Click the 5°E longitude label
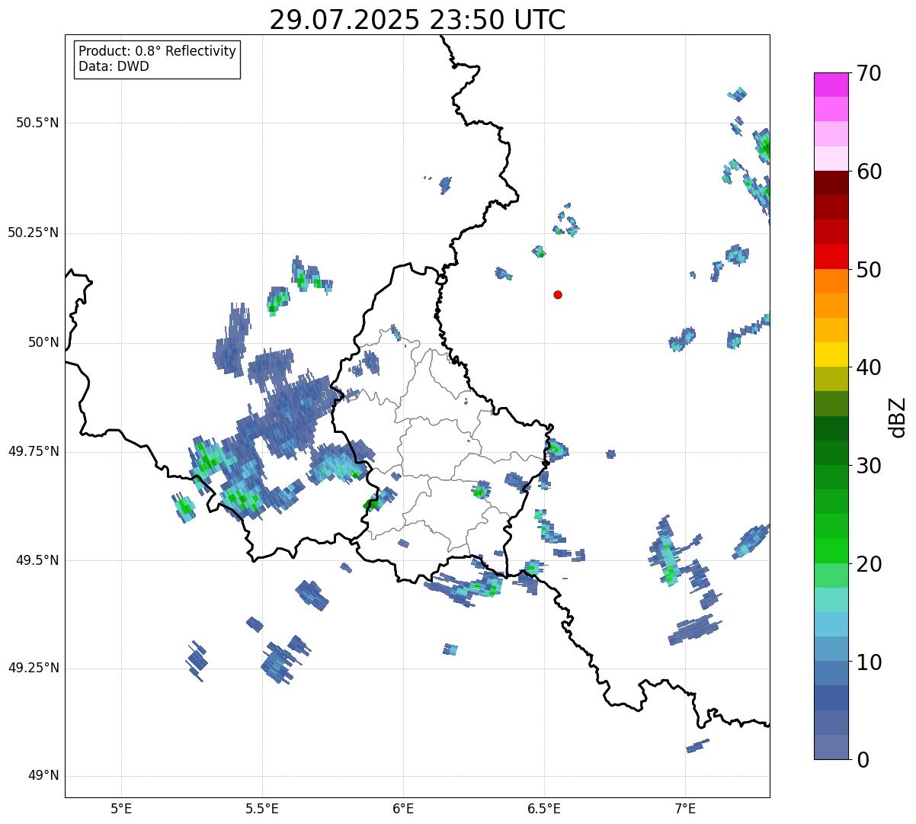The height and width of the screenshot is (824, 916). coord(121,810)
